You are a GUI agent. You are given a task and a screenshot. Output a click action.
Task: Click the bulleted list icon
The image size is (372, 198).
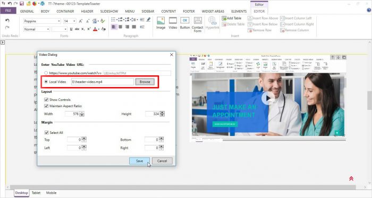pyautogui.click(x=113, y=20)
